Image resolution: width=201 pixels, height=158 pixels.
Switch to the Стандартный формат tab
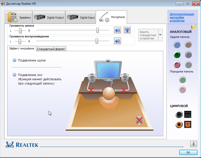[x=51, y=49]
